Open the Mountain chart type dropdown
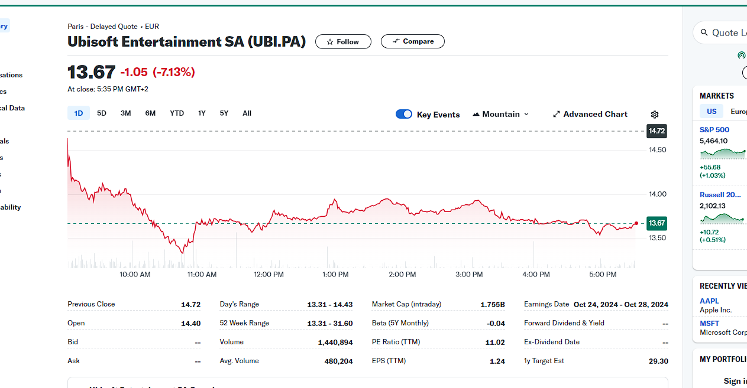This screenshot has width=747, height=388. [500, 114]
